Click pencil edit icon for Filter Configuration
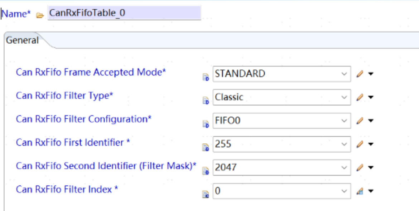 (360, 121)
